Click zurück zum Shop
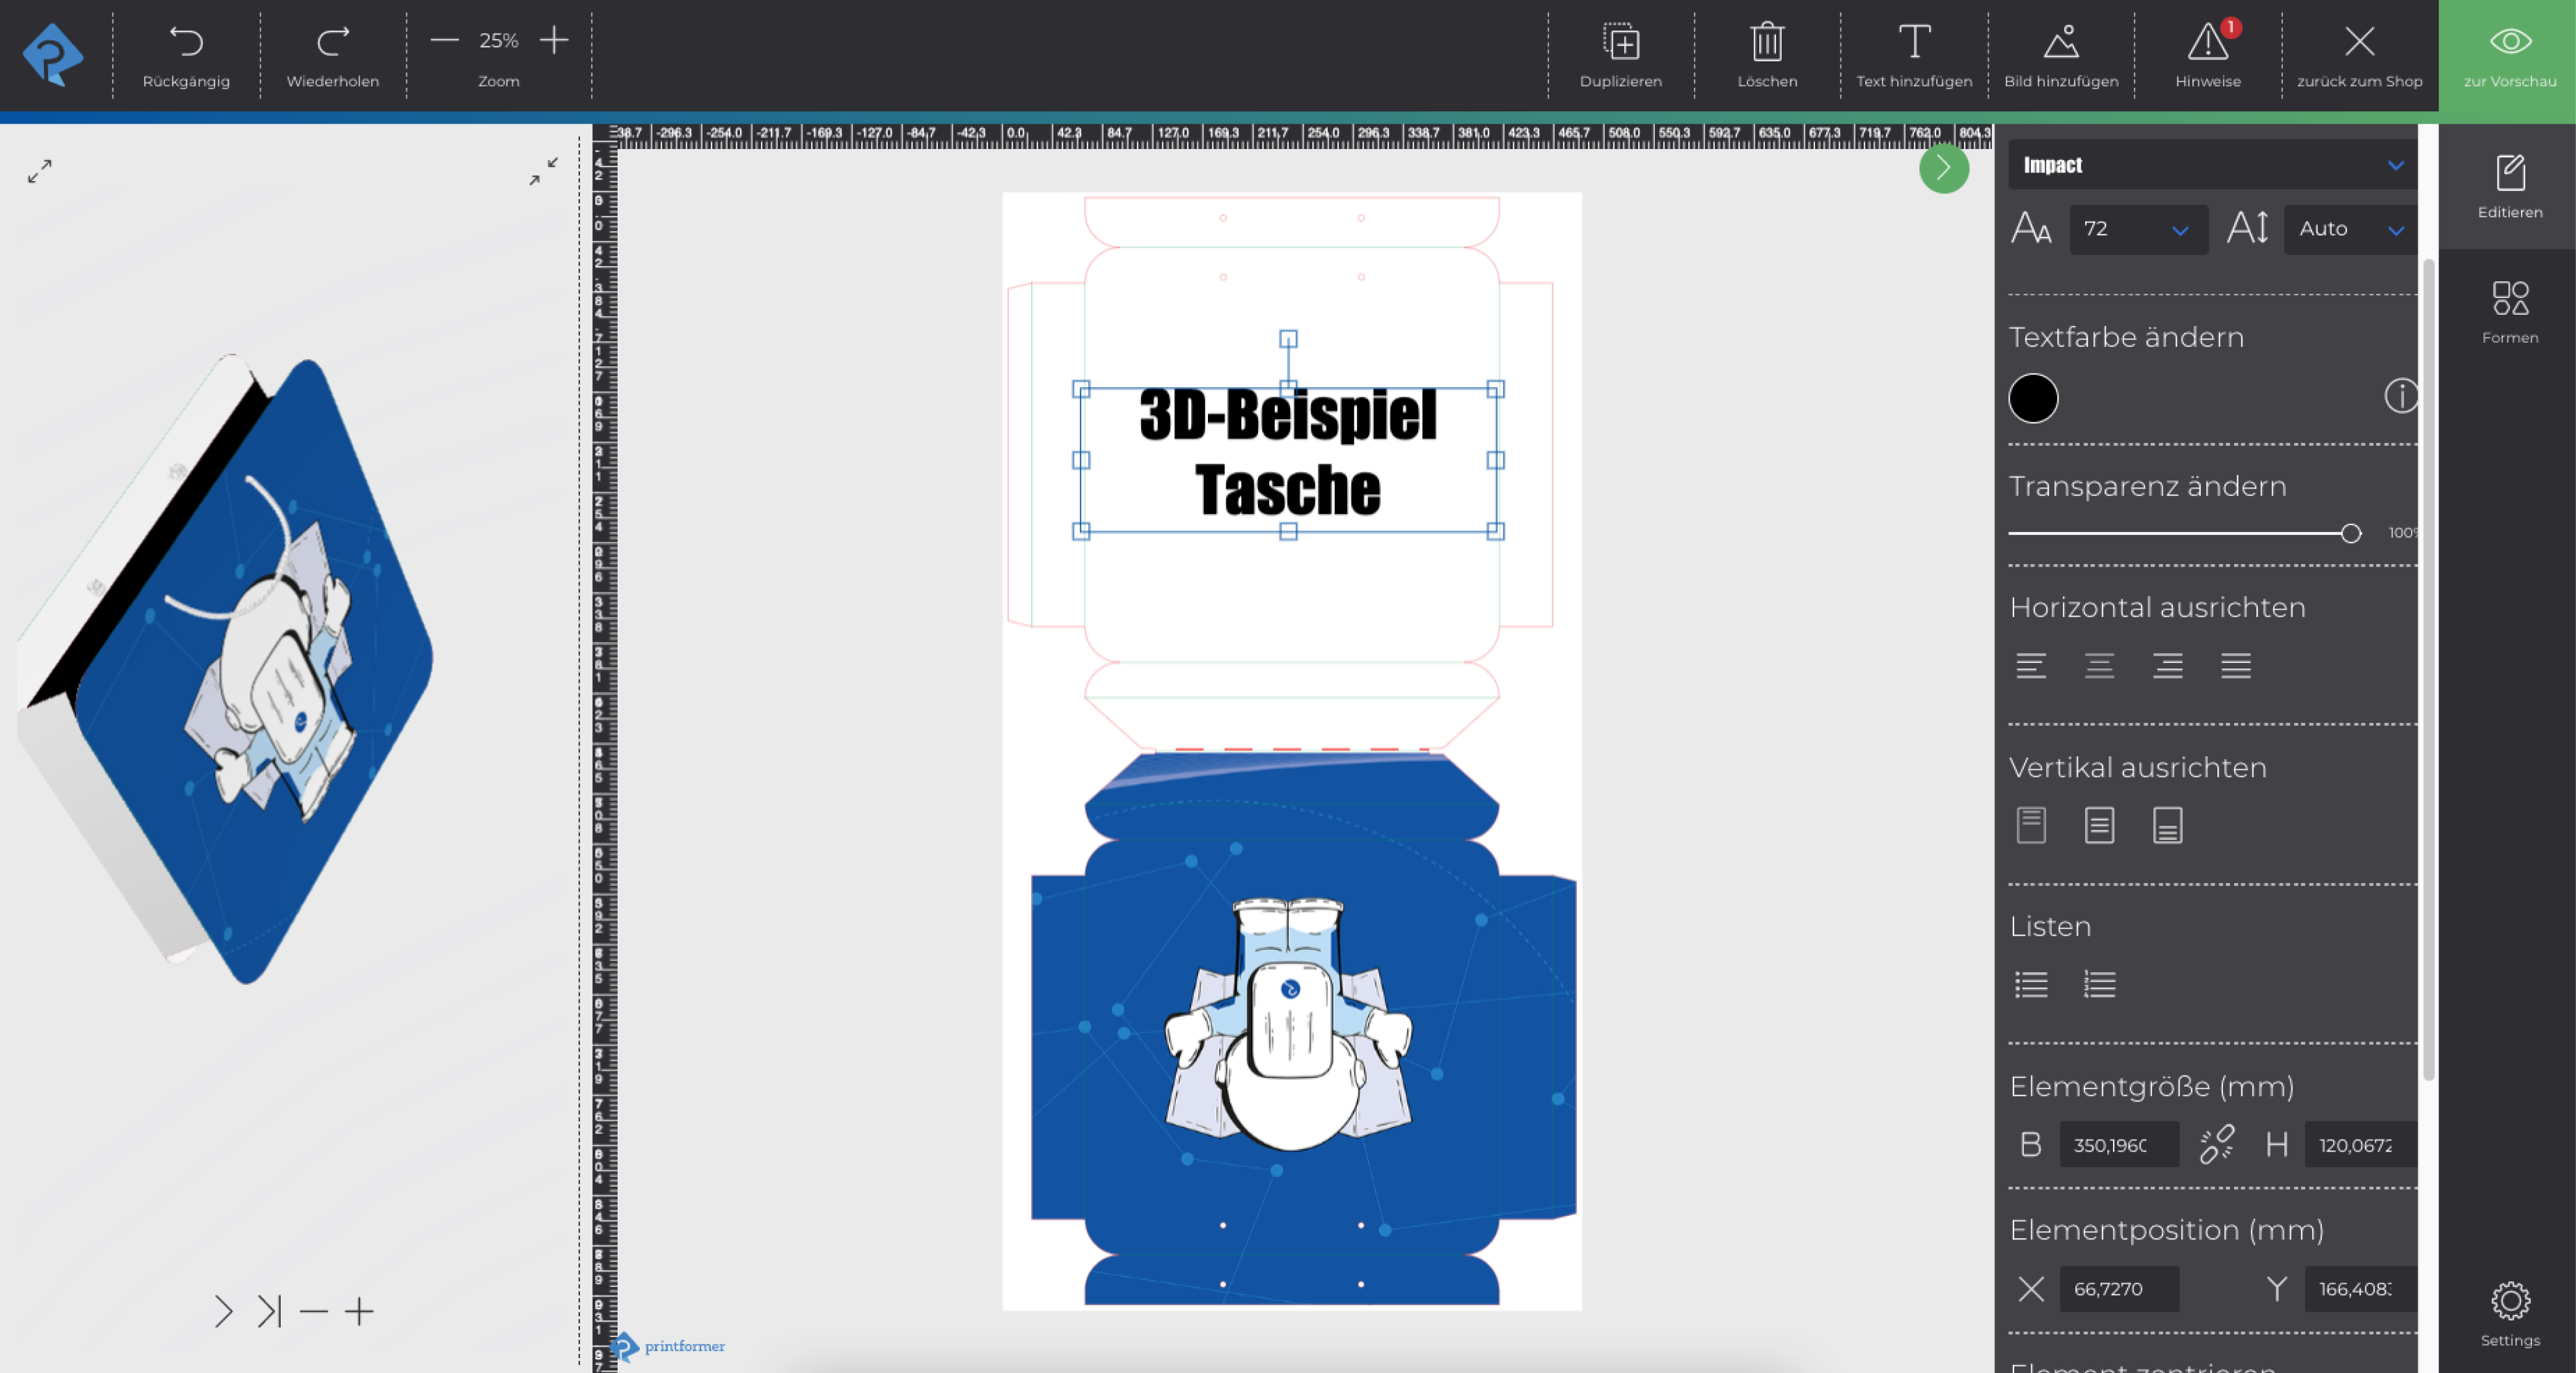Screen dimensions: 2576x1373 coord(2358,55)
